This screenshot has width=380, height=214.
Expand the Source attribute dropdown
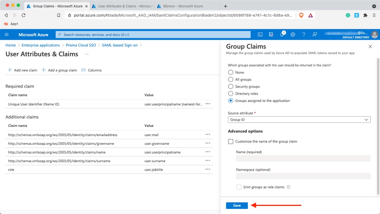299,120
